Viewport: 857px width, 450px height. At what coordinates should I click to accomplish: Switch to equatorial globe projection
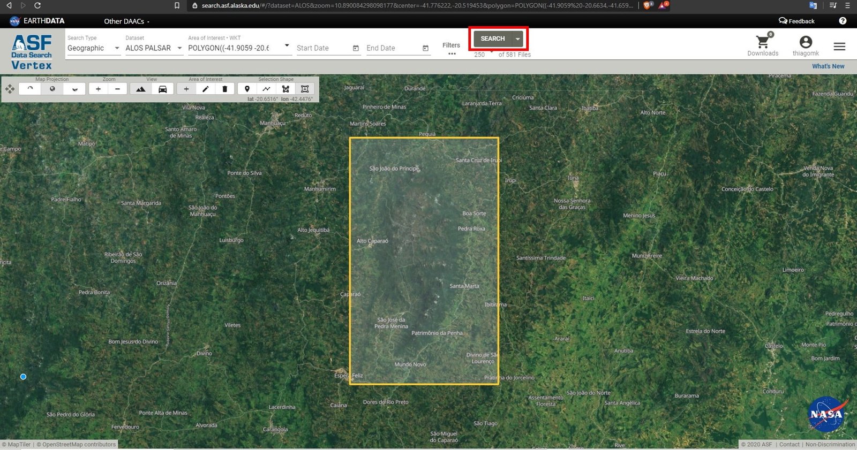[52, 89]
